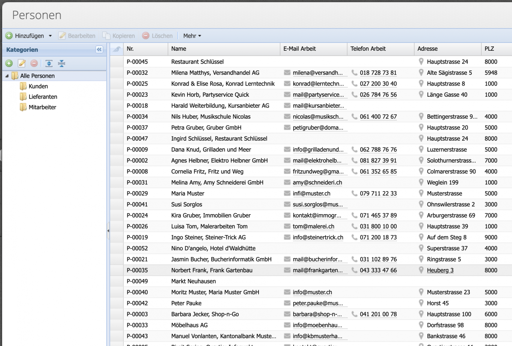512x346 pixels.
Task: Collapse the Kategorien panel with the double-chevron
Action: 99,50
